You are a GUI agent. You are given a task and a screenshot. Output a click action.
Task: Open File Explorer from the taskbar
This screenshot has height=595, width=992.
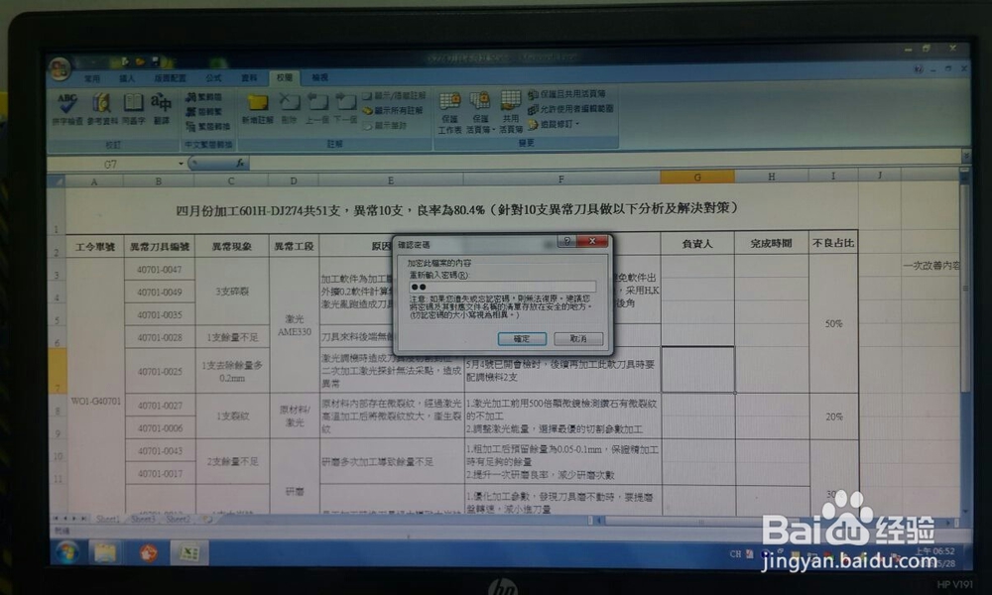[x=105, y=553]
